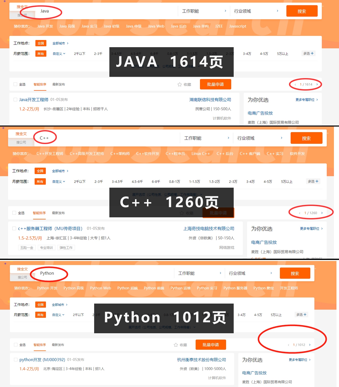Switch to 搜公司 tab beside C++ search

coord(21,142)
